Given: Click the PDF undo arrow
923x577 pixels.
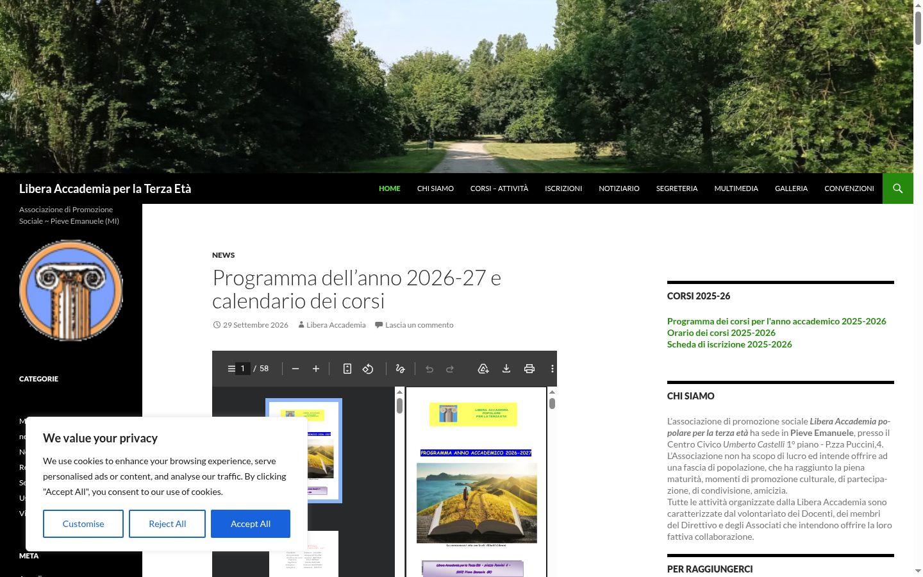Looking at the screenshot, I should (x=429, y=369).
